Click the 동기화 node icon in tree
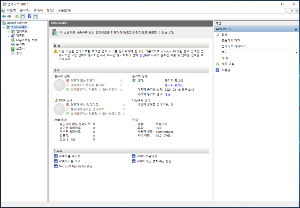 click(x=13, y=45)
